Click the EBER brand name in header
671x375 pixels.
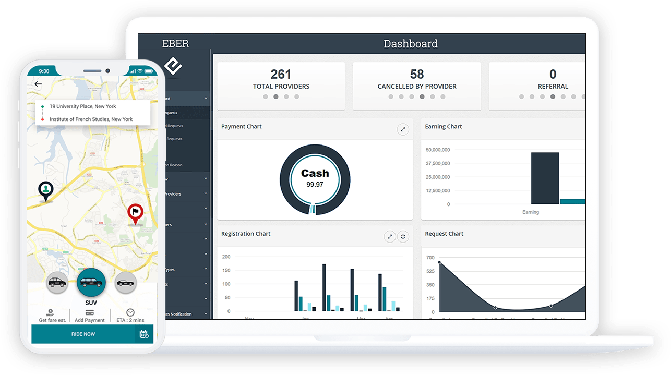click(175, 44)
